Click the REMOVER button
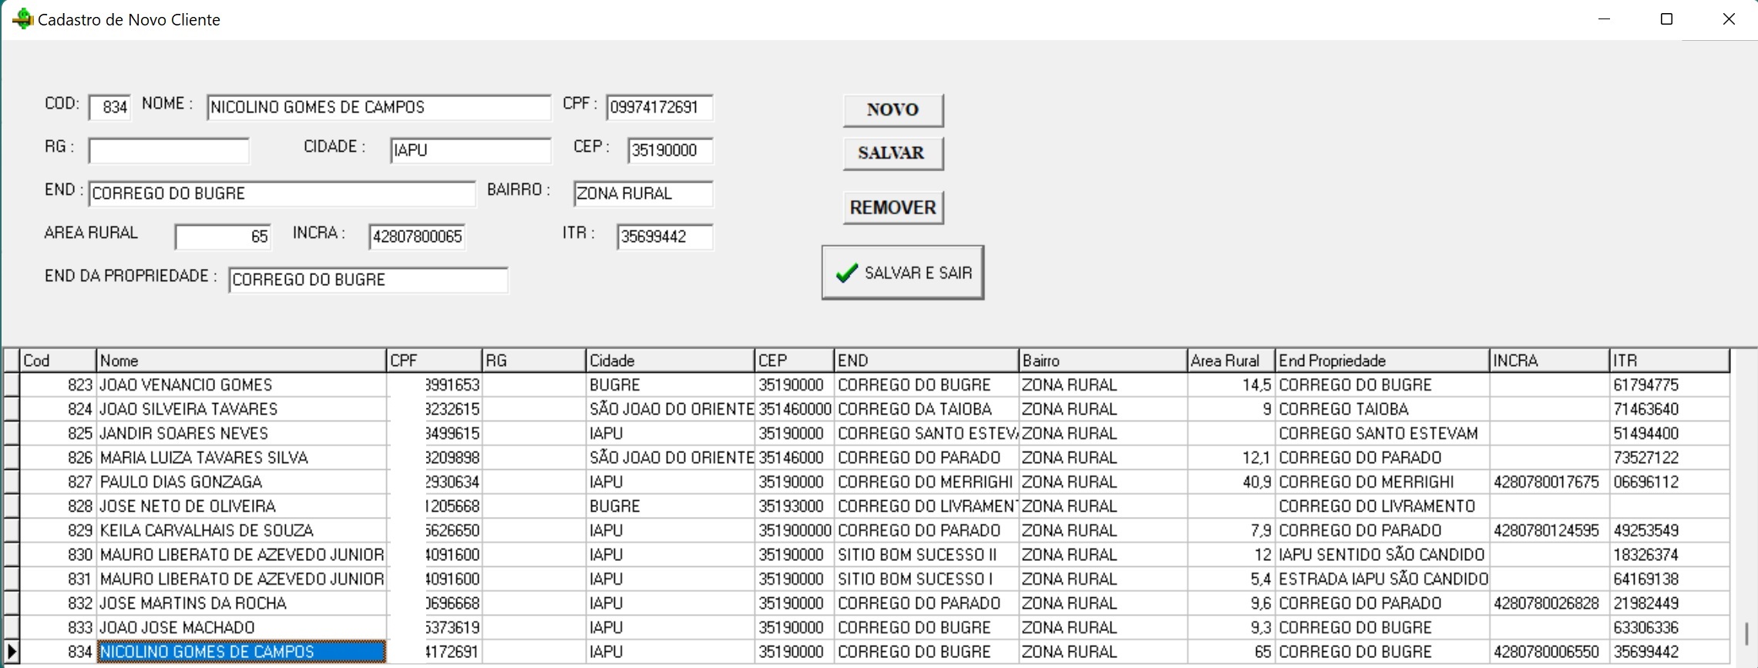Image resolution: width=1758 pixels, height=668 pixels. pos(892,207)
